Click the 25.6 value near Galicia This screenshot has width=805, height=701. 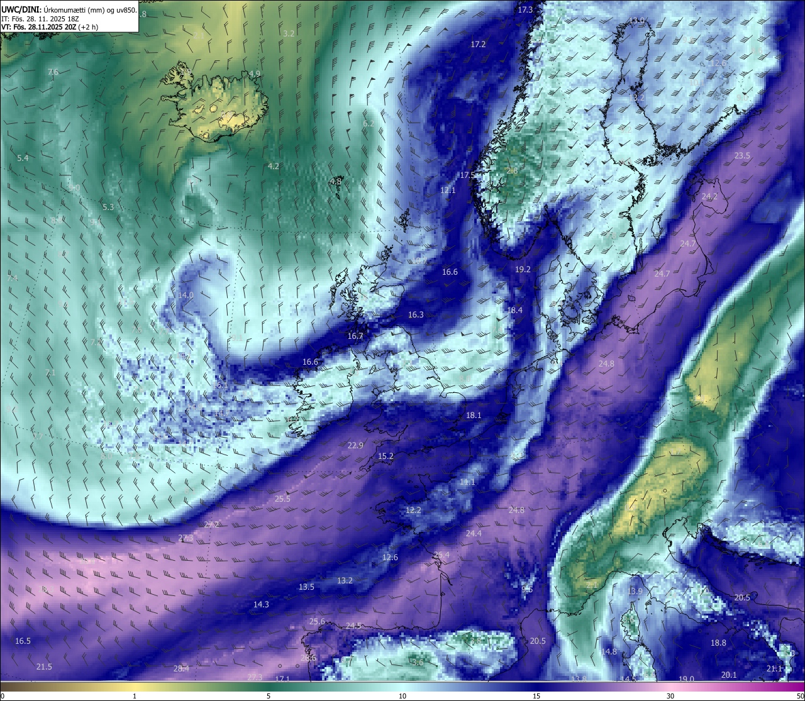point(317,621)
